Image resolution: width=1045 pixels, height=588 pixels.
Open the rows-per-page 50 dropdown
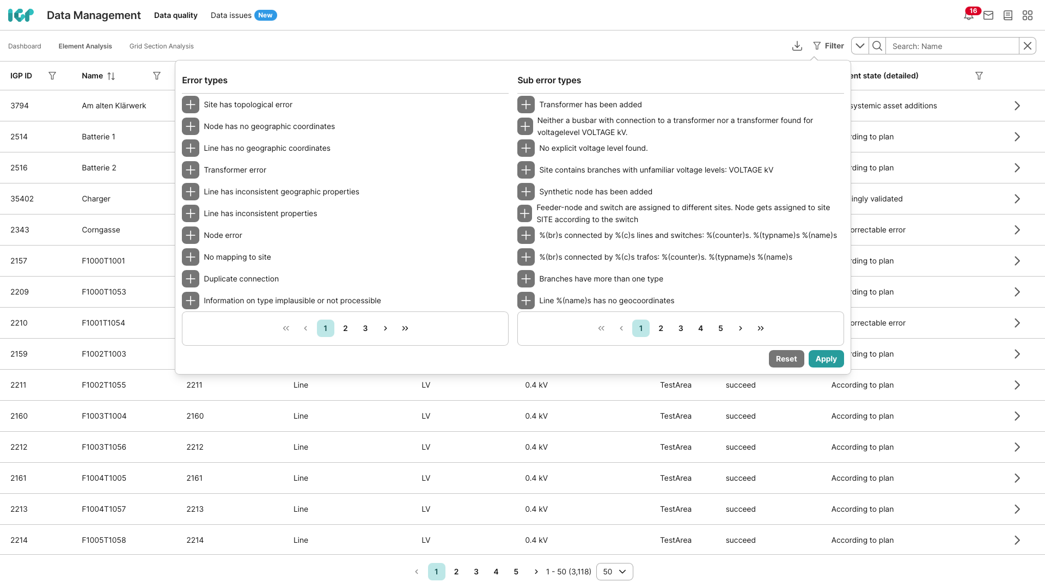(x=614, y=572)
